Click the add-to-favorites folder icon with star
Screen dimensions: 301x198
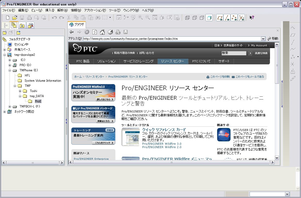tap(18, 33)
